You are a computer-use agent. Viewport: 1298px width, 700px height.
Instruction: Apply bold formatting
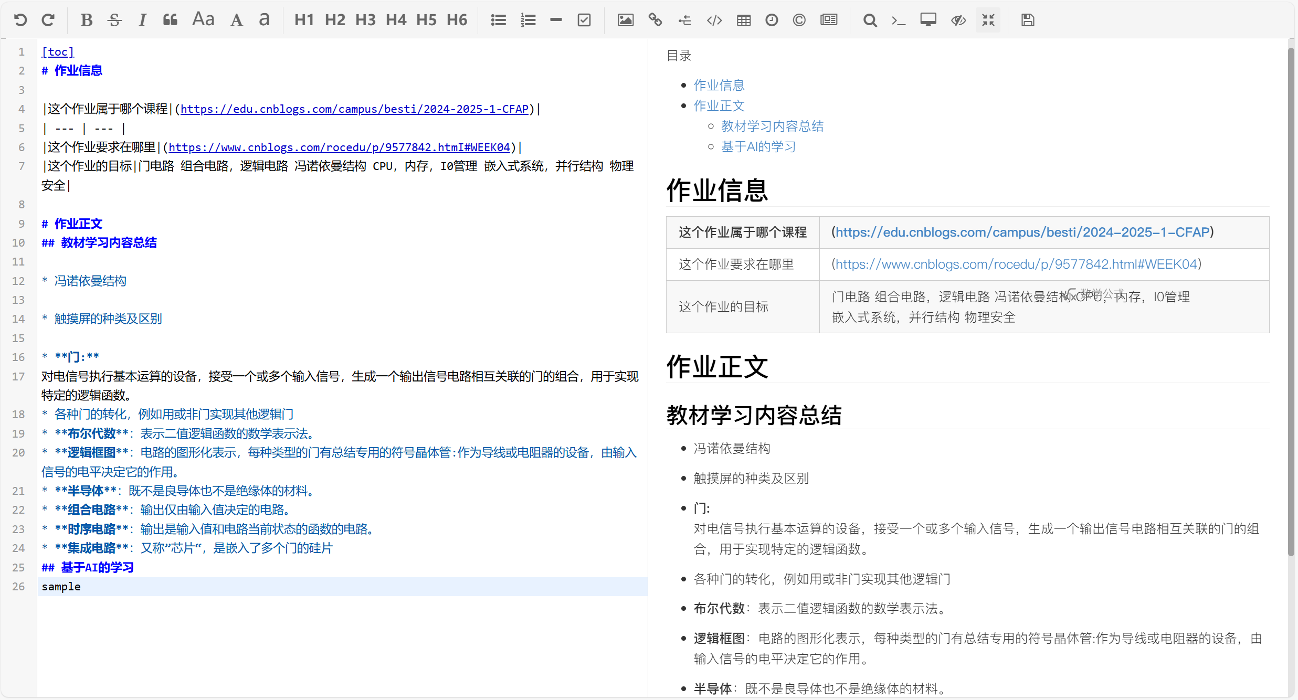click(x=87, y=20)
